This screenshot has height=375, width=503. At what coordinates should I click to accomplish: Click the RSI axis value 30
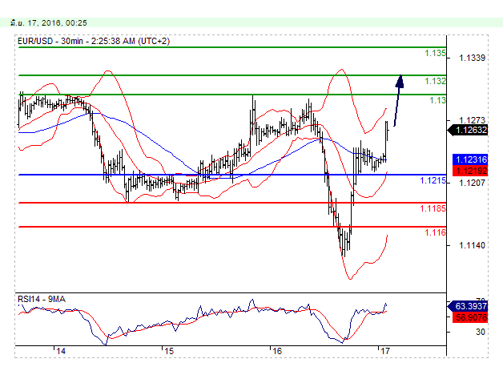pos(481,332)
